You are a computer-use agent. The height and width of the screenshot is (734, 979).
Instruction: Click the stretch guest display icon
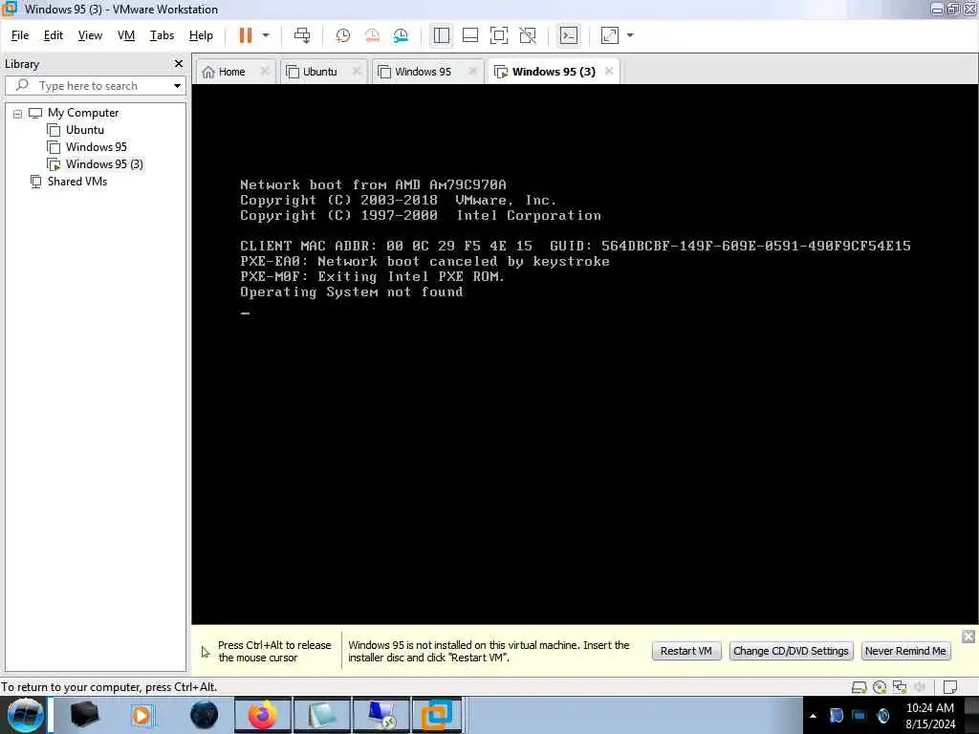pos(609,35)
